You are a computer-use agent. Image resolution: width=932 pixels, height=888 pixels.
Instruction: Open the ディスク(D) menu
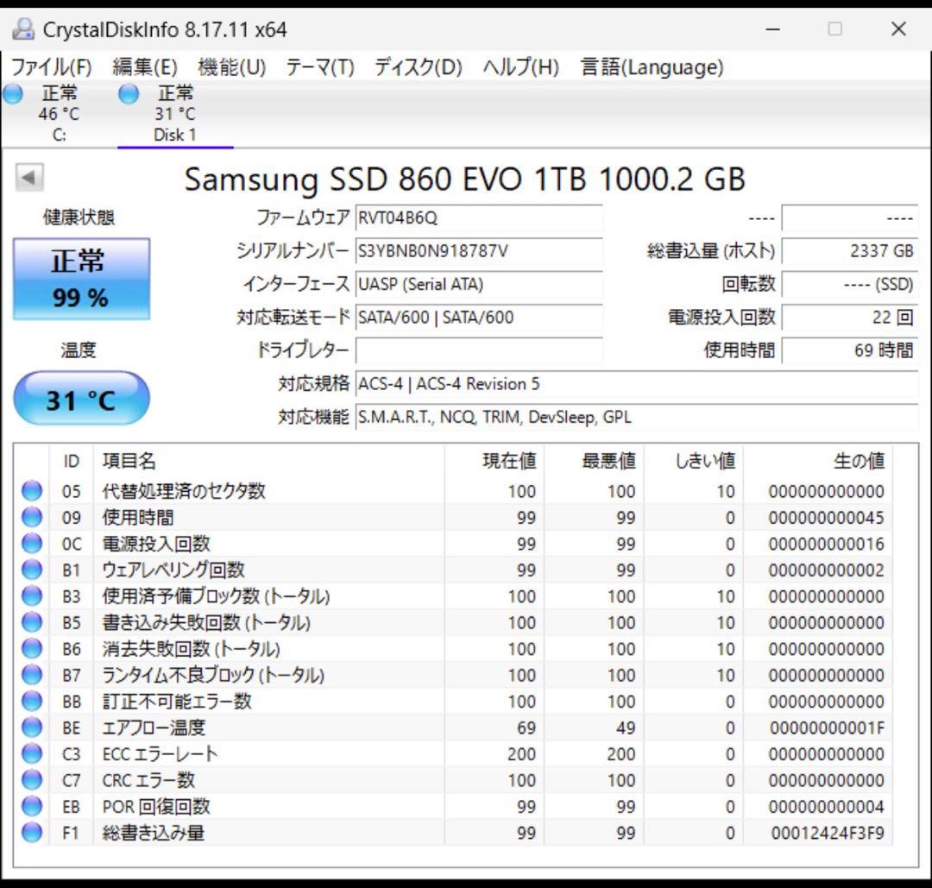point(419,66)
